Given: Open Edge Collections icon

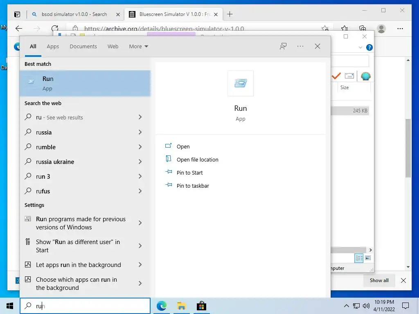Looking at the screenshot, I should pos(363,29).
